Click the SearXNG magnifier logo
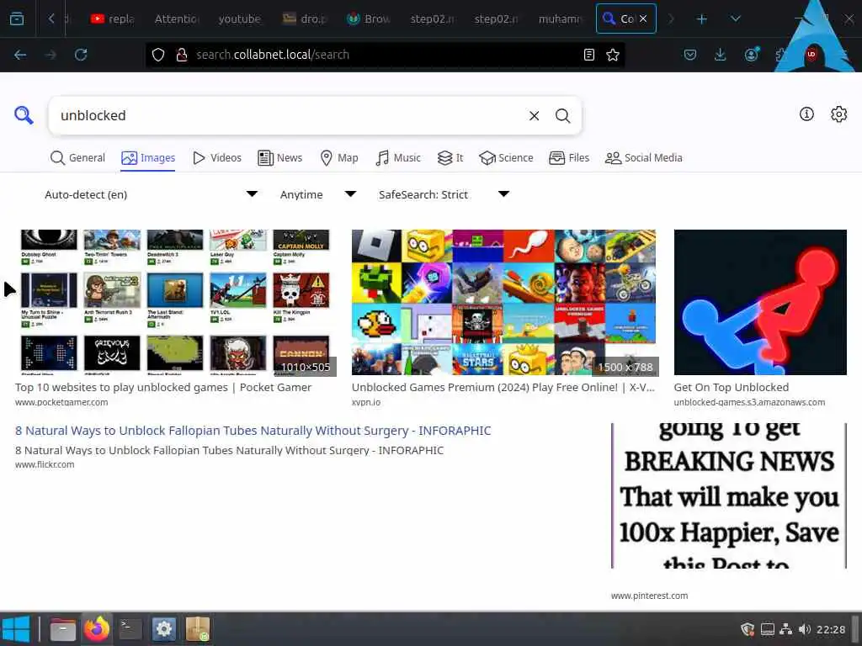Image resolution: width=862 pixels, height=646 pixels. (x=24, y=115)
